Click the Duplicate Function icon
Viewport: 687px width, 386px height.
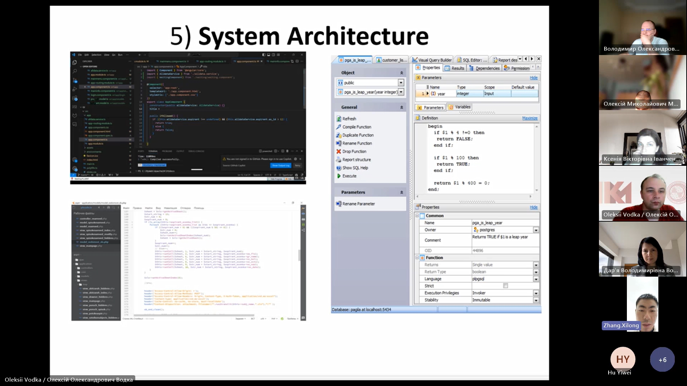(x=338, y=135)
